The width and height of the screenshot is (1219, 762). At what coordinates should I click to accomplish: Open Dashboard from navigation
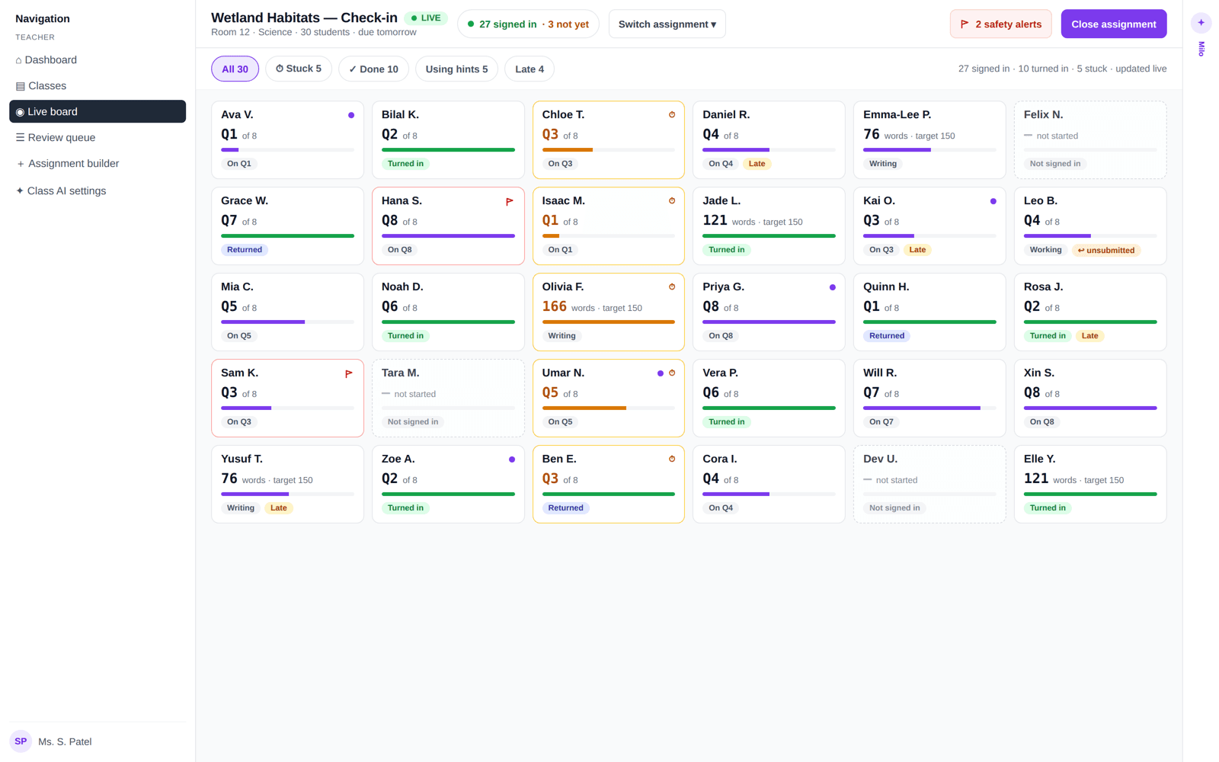coord(98,60)
